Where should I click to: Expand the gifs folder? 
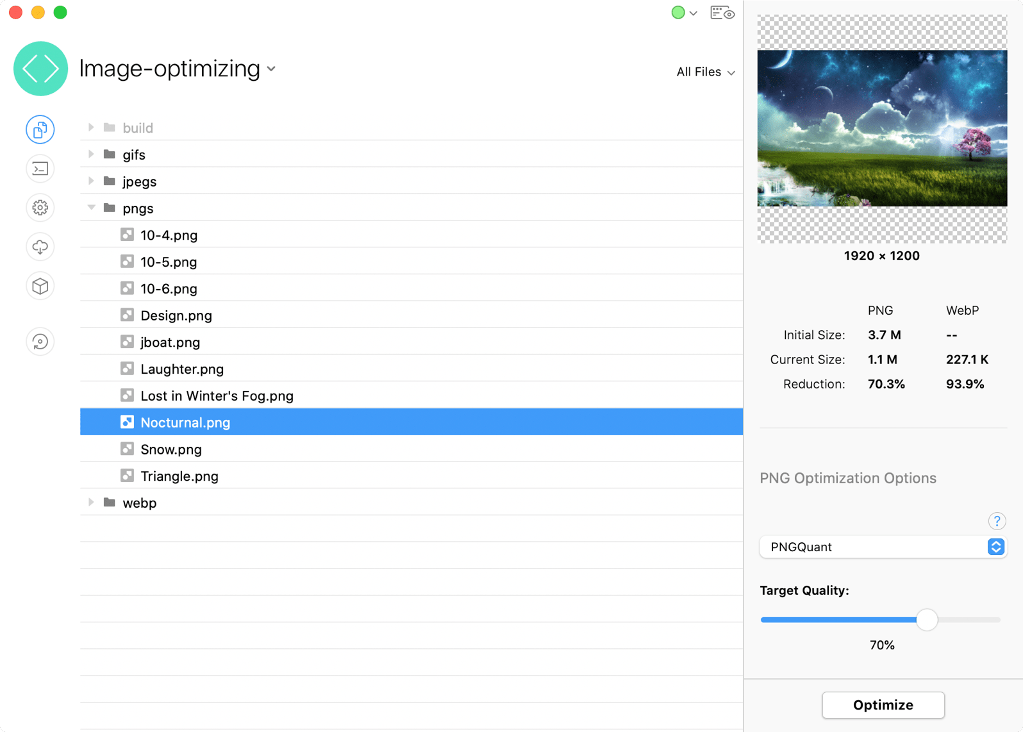[x=91, y=154]
